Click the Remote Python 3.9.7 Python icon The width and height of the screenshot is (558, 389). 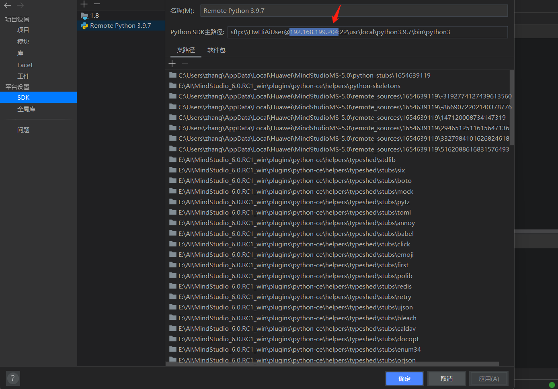(84, 26)
